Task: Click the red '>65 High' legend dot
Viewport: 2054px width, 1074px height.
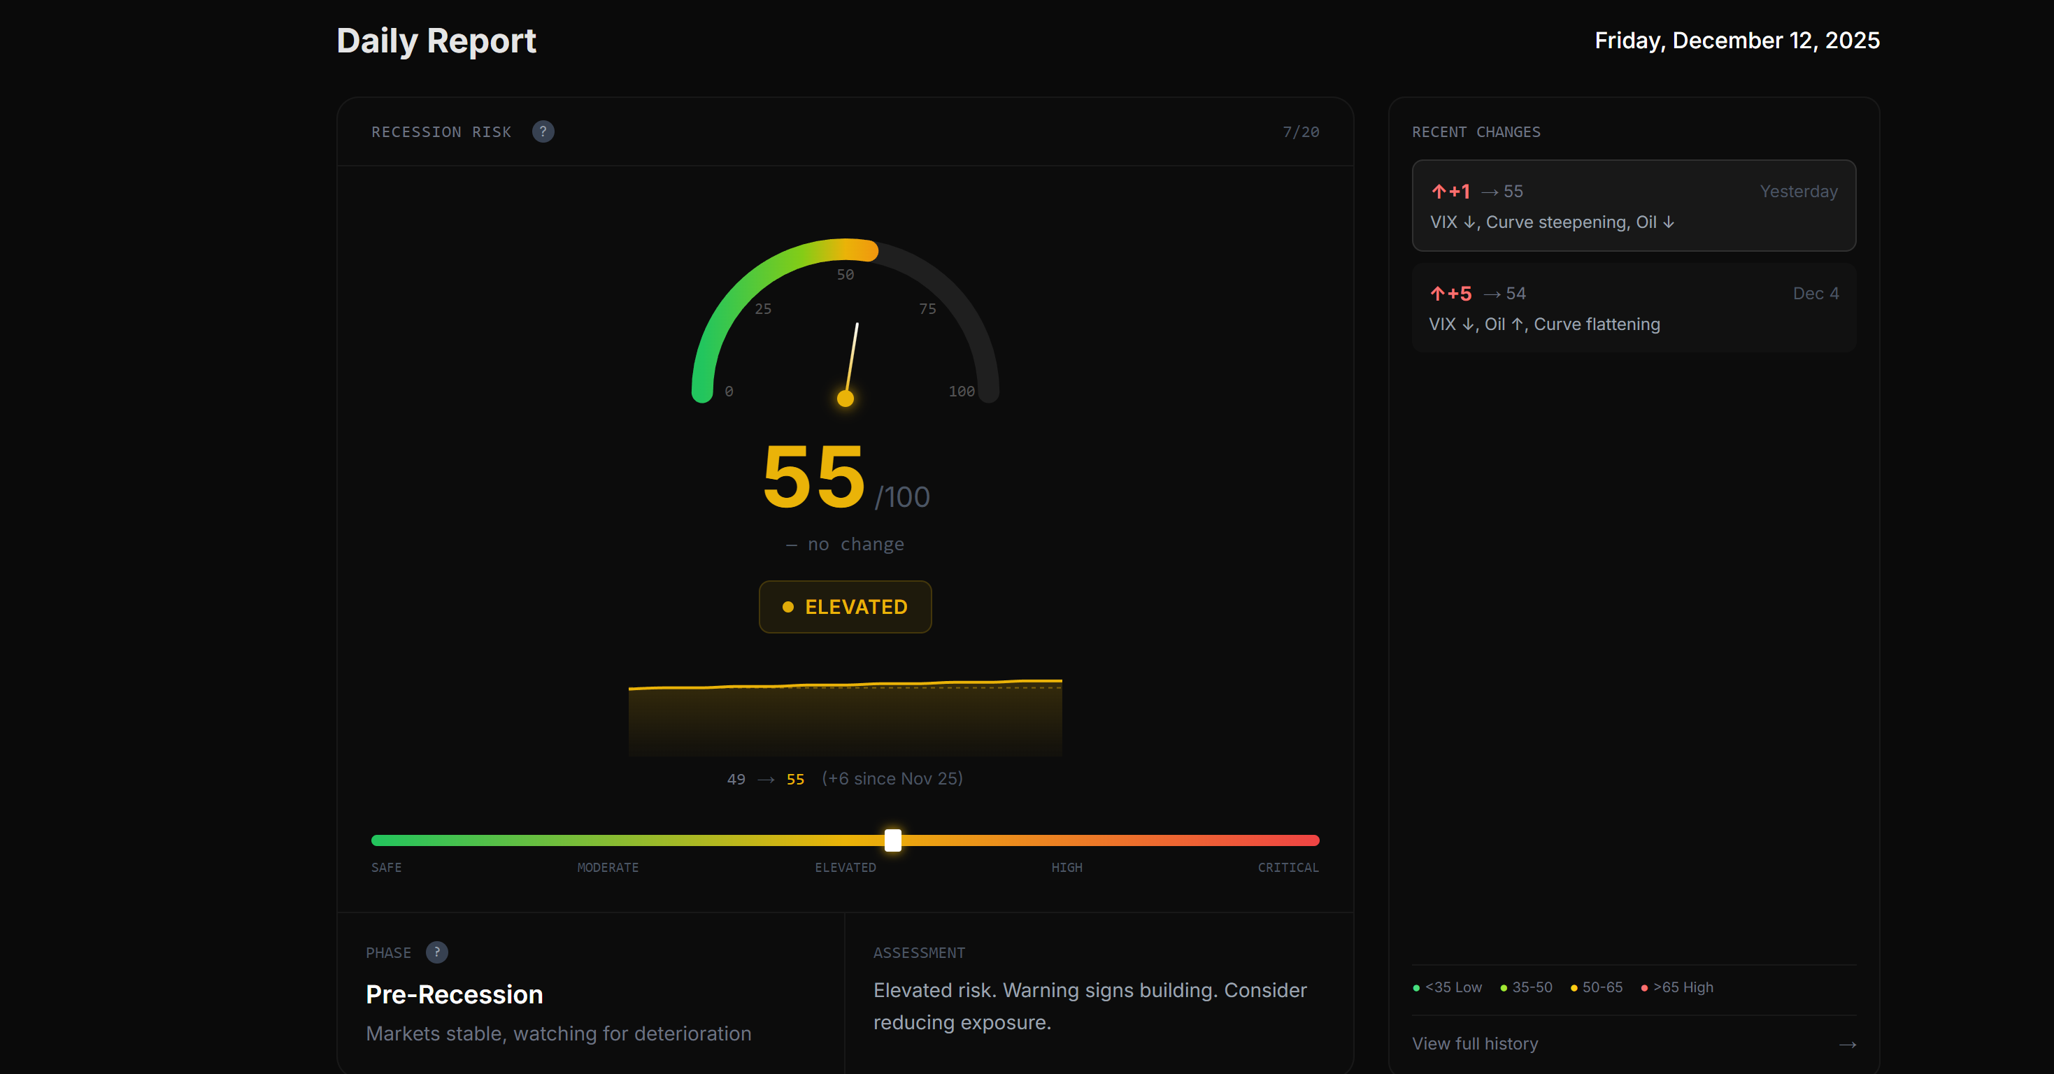Action: 1644,988
